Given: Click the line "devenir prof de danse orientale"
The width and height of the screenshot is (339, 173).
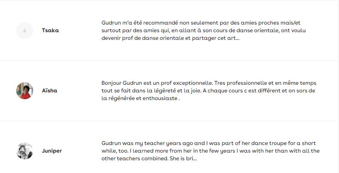Looking at the screenshot, I should [170, 38].
